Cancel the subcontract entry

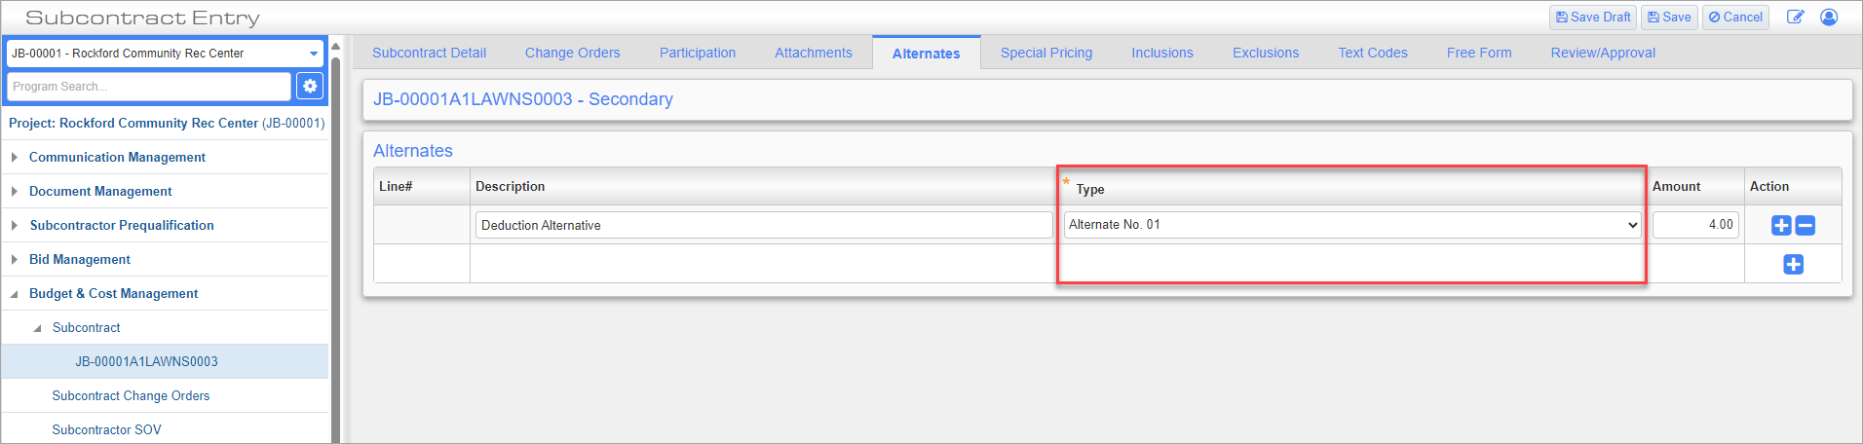pyautogui.click(x=1735, y=18)
